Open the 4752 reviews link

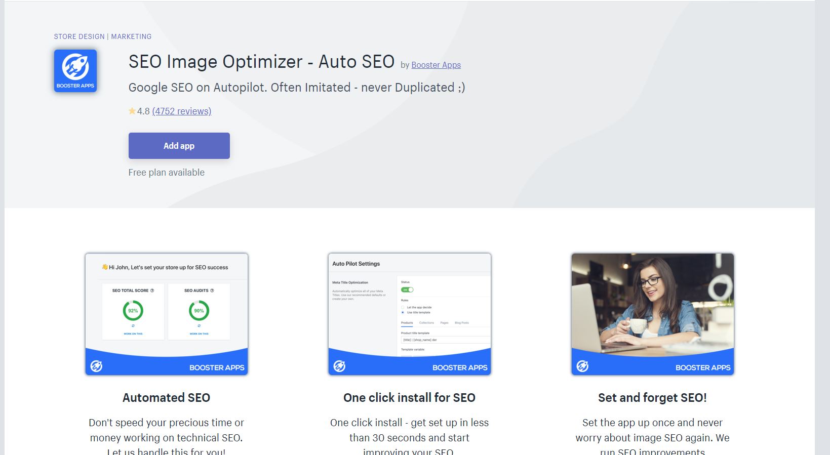(182, 111)
